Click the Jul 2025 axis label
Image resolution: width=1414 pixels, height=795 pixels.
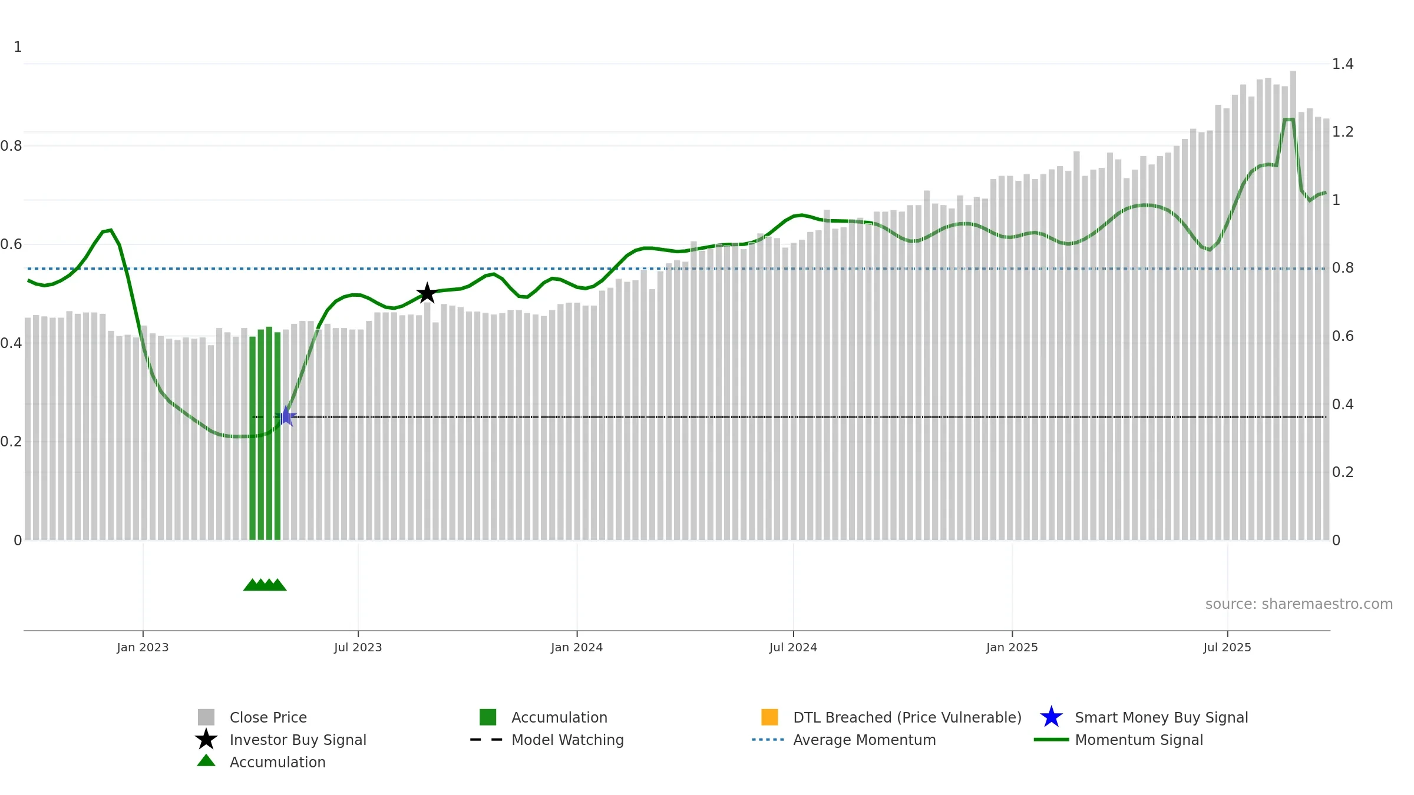[1227, 648]
